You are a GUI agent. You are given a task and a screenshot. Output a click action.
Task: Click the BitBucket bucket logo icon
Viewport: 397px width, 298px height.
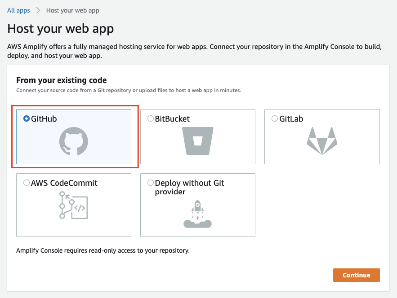[x=198, y=141]
